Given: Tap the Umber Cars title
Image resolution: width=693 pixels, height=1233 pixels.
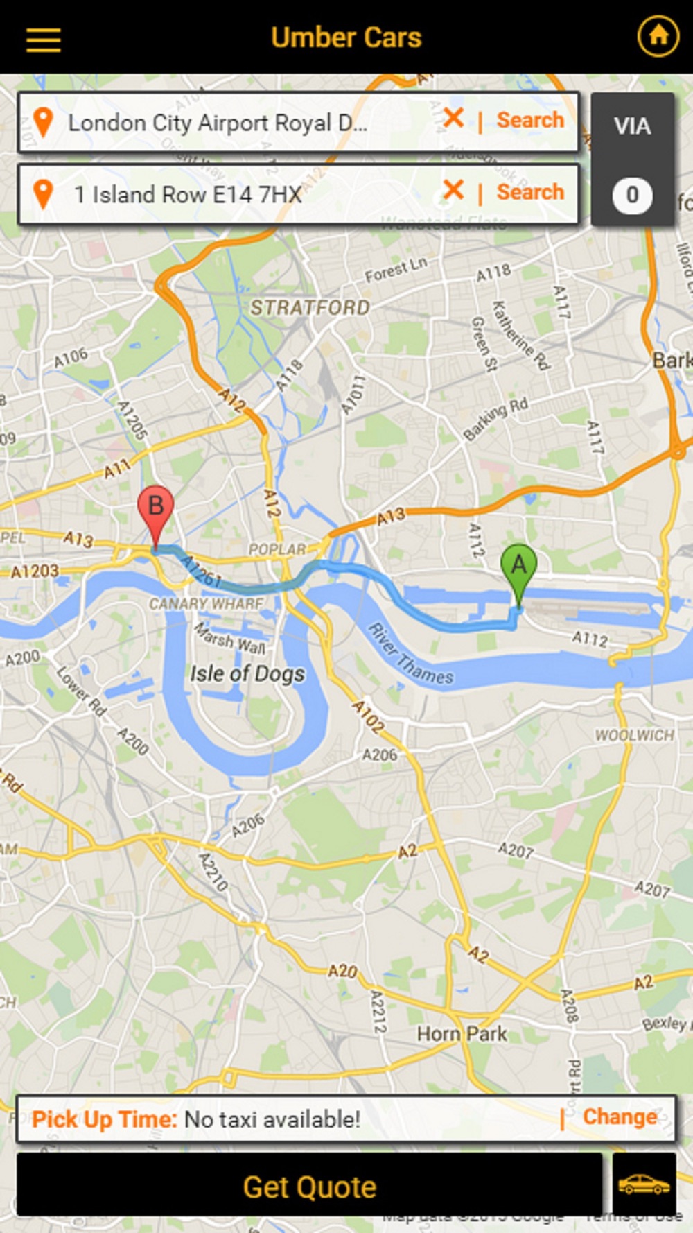Looking at the screenshot, I should (346, 37).
